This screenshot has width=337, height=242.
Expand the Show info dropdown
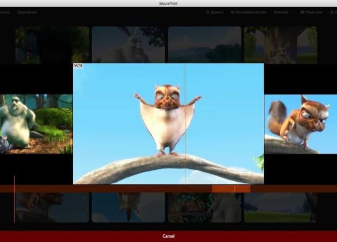[x=283, y=12]
